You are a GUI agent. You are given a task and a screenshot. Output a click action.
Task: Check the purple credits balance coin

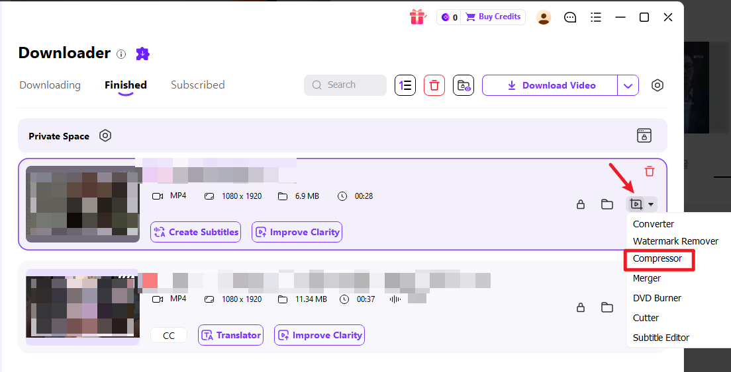tap(445, 17)
